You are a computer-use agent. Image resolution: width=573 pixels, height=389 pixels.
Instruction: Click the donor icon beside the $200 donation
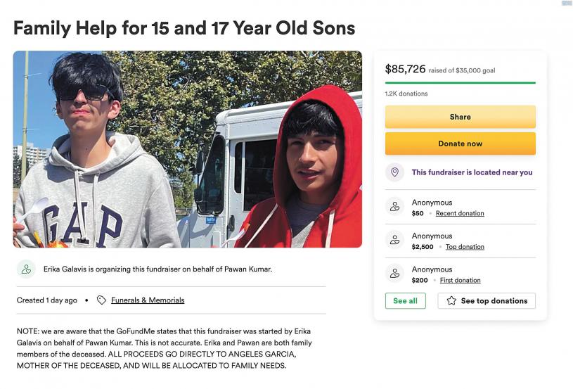[394, 273]
